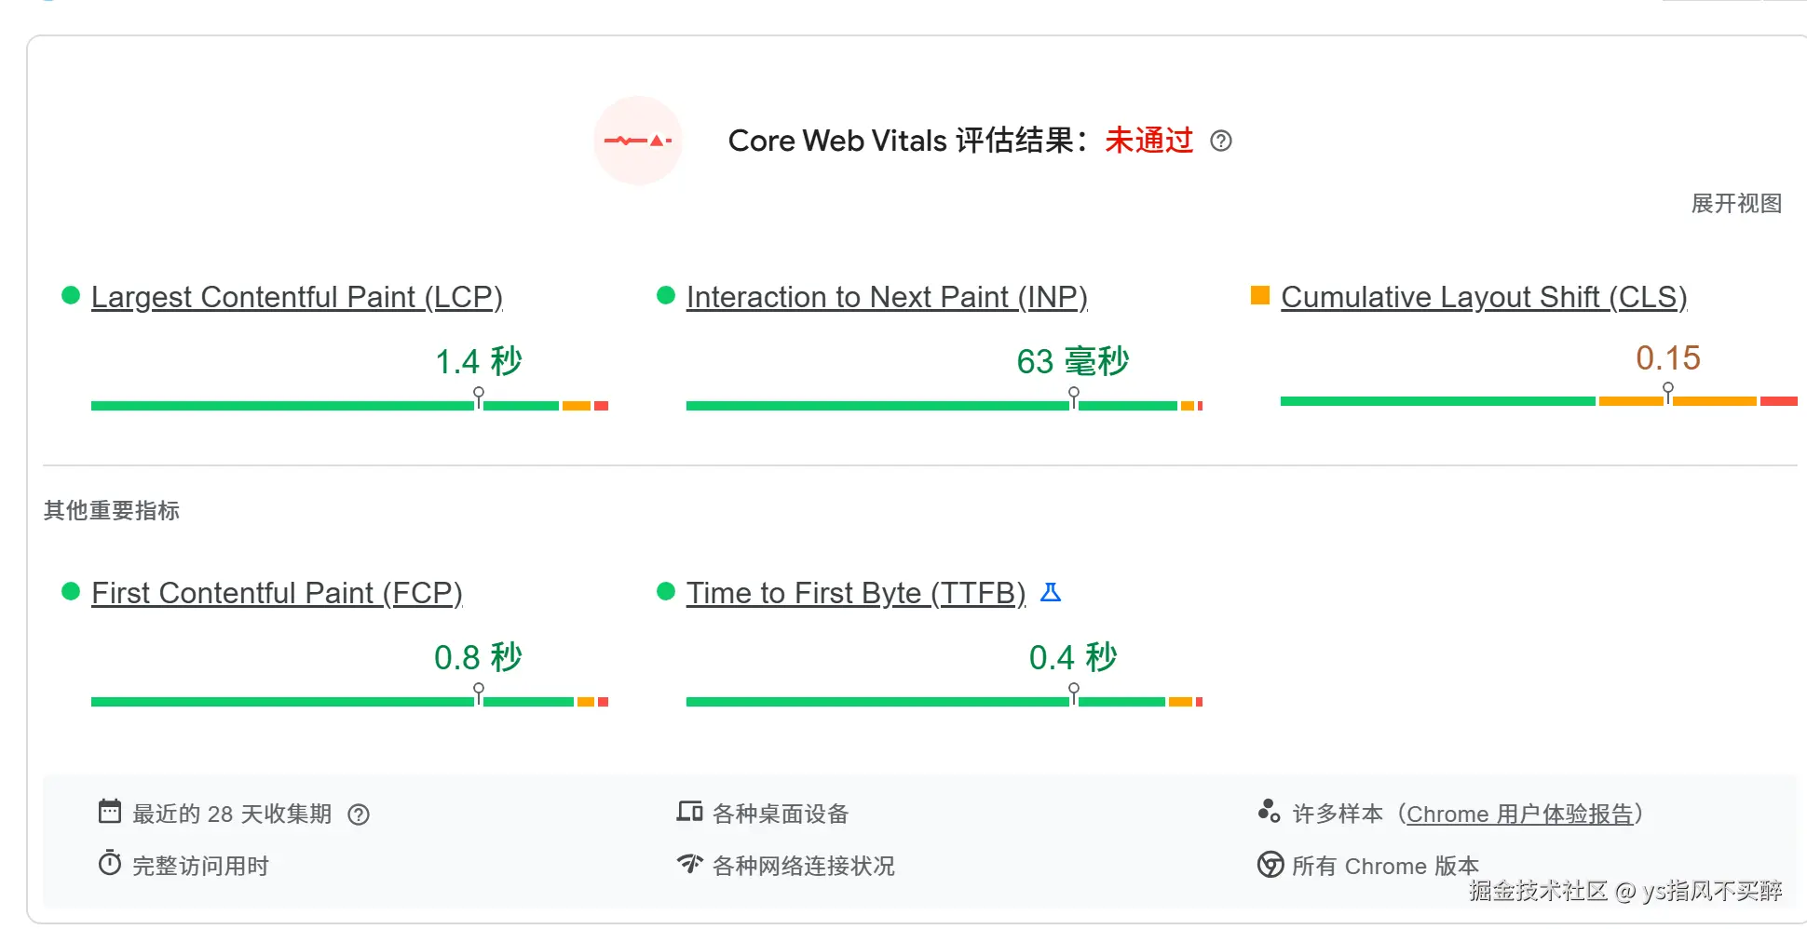
Task: Click the help icon next to 最近的 28 天收集期
Action: 359,815
